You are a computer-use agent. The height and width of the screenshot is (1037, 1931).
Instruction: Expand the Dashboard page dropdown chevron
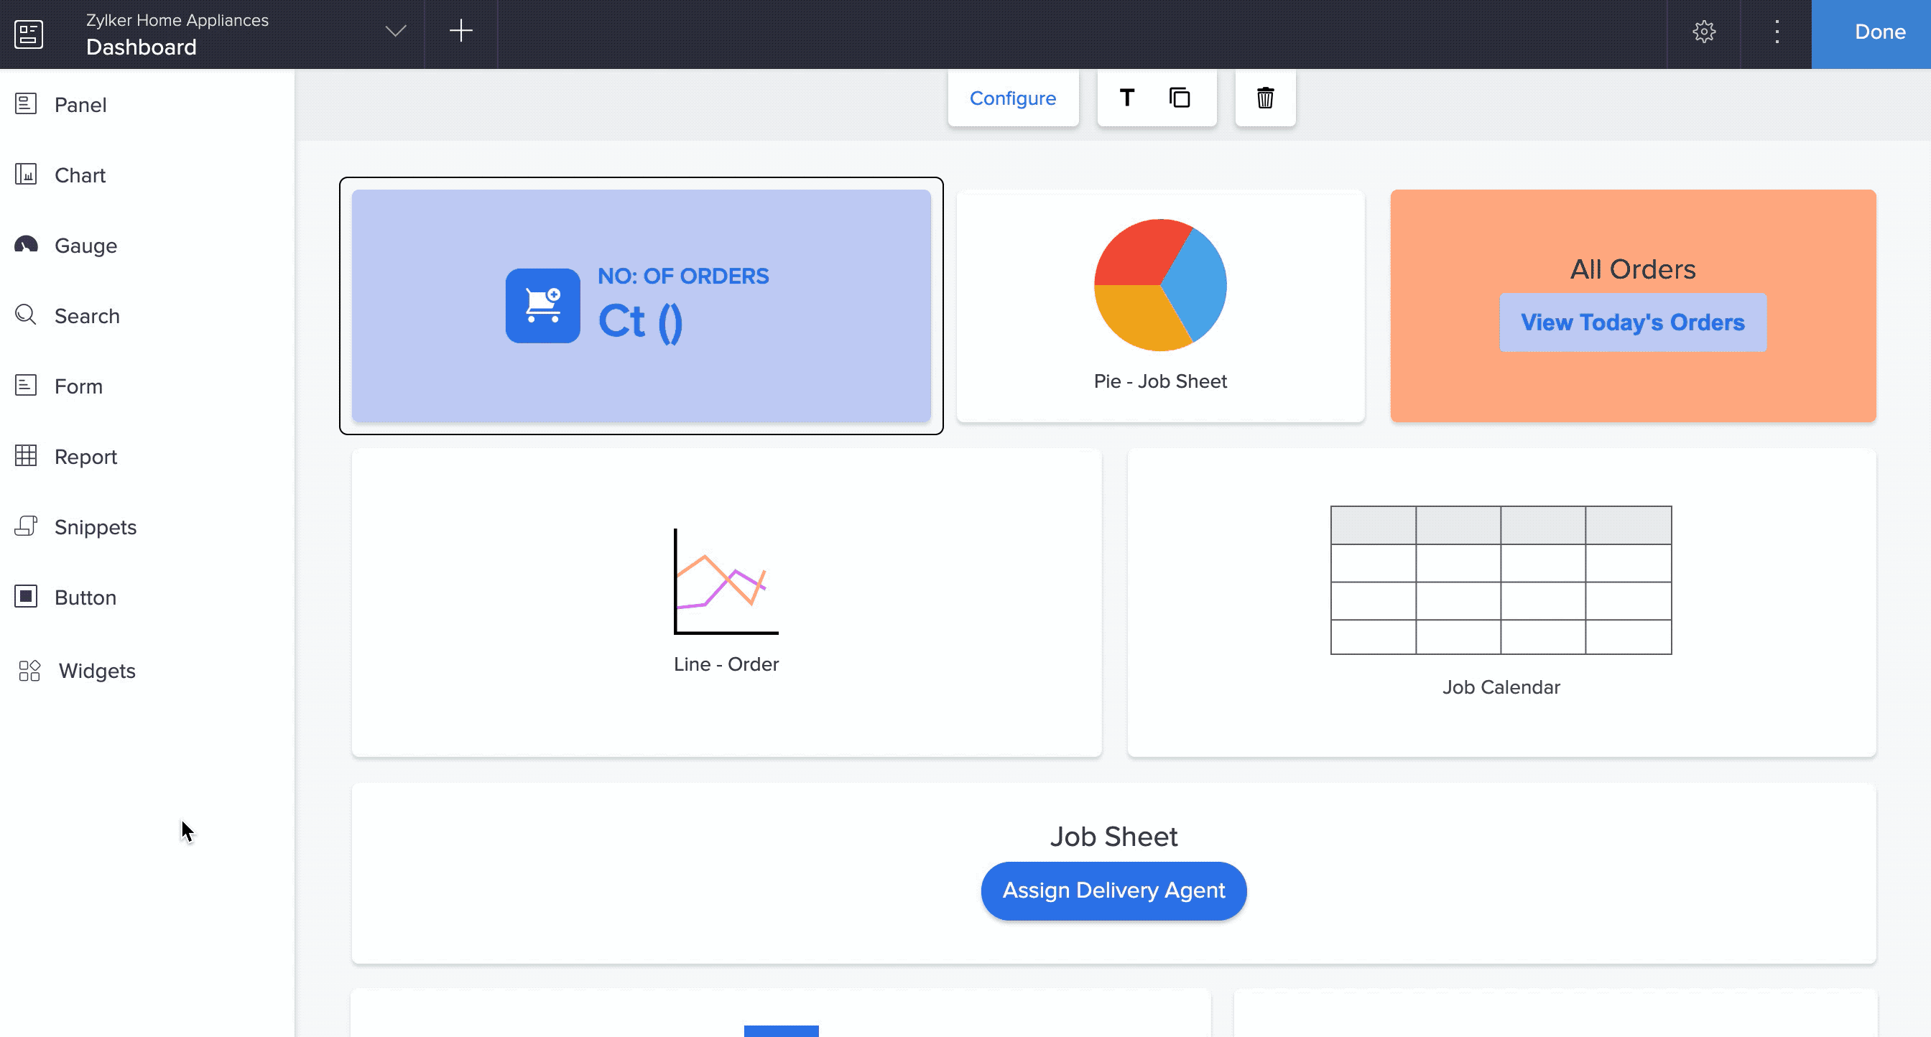tap(395, 32)
